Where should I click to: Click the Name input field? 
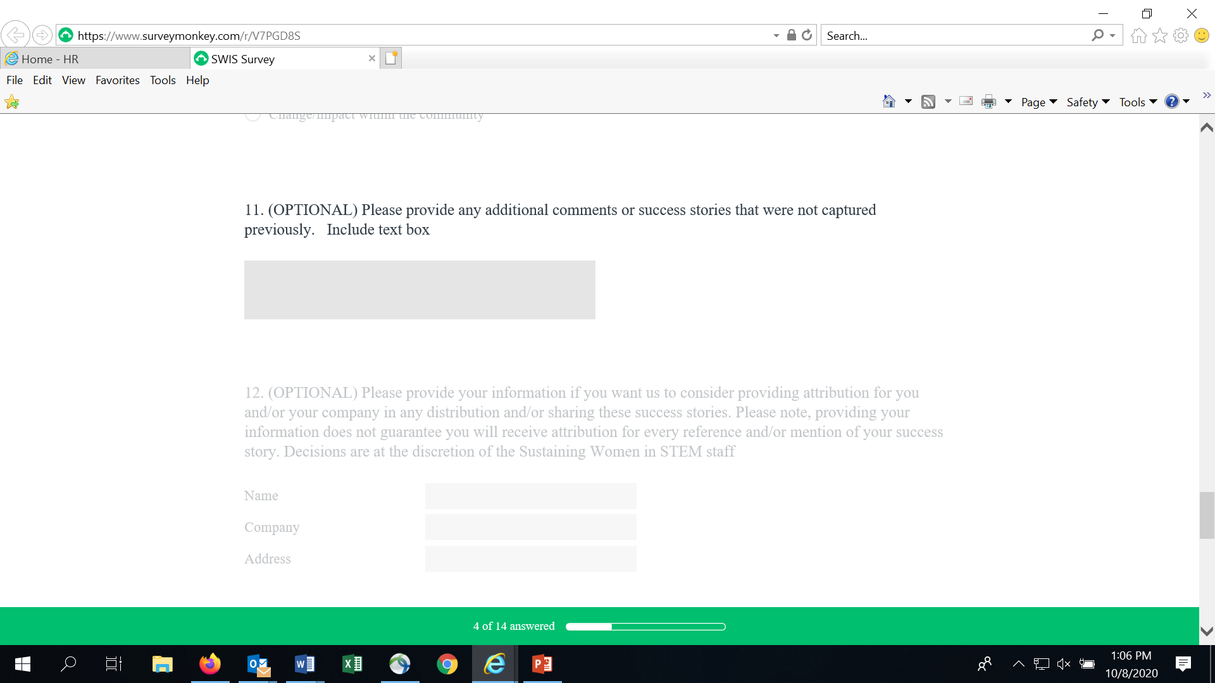point(530,496)
